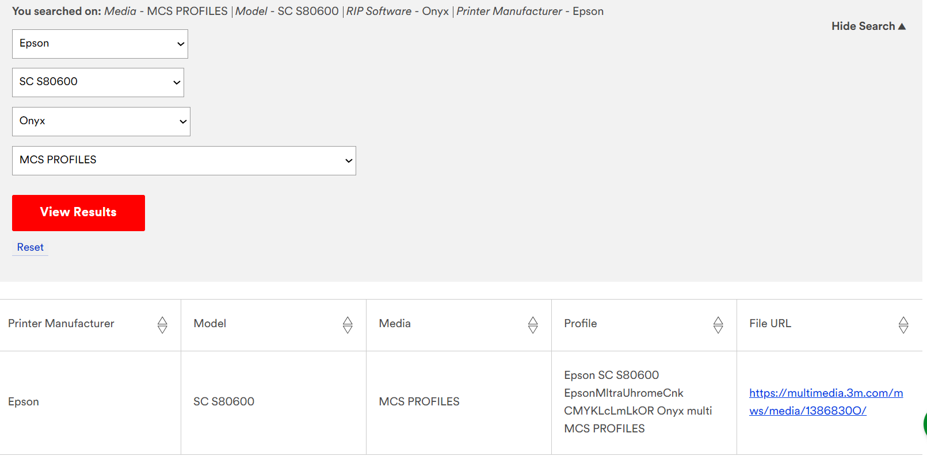
Task: Click the Reset link
Action: pyautogui.click(x=30, y=247)
